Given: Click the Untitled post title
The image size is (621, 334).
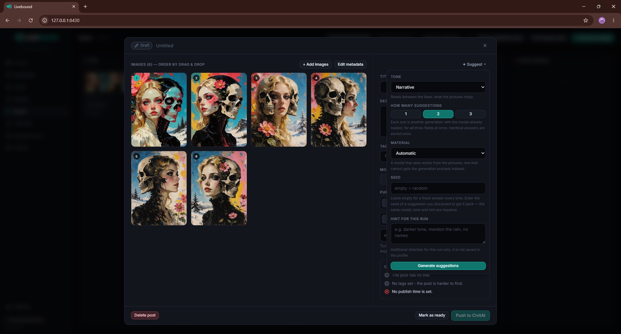Looking at the screenshot, I should tap(165, 46).
